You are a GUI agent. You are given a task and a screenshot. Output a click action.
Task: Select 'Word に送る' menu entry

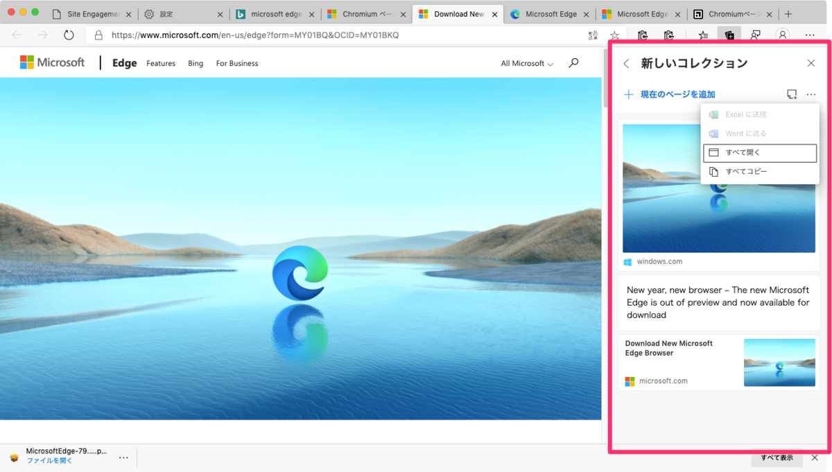coord(760,133)
